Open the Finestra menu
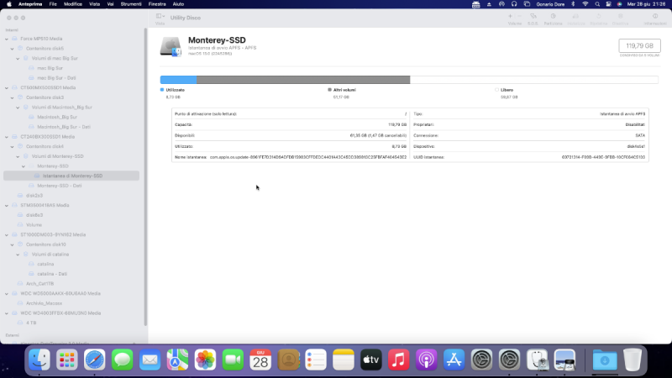Screen dimensions: 672x378 157,4
